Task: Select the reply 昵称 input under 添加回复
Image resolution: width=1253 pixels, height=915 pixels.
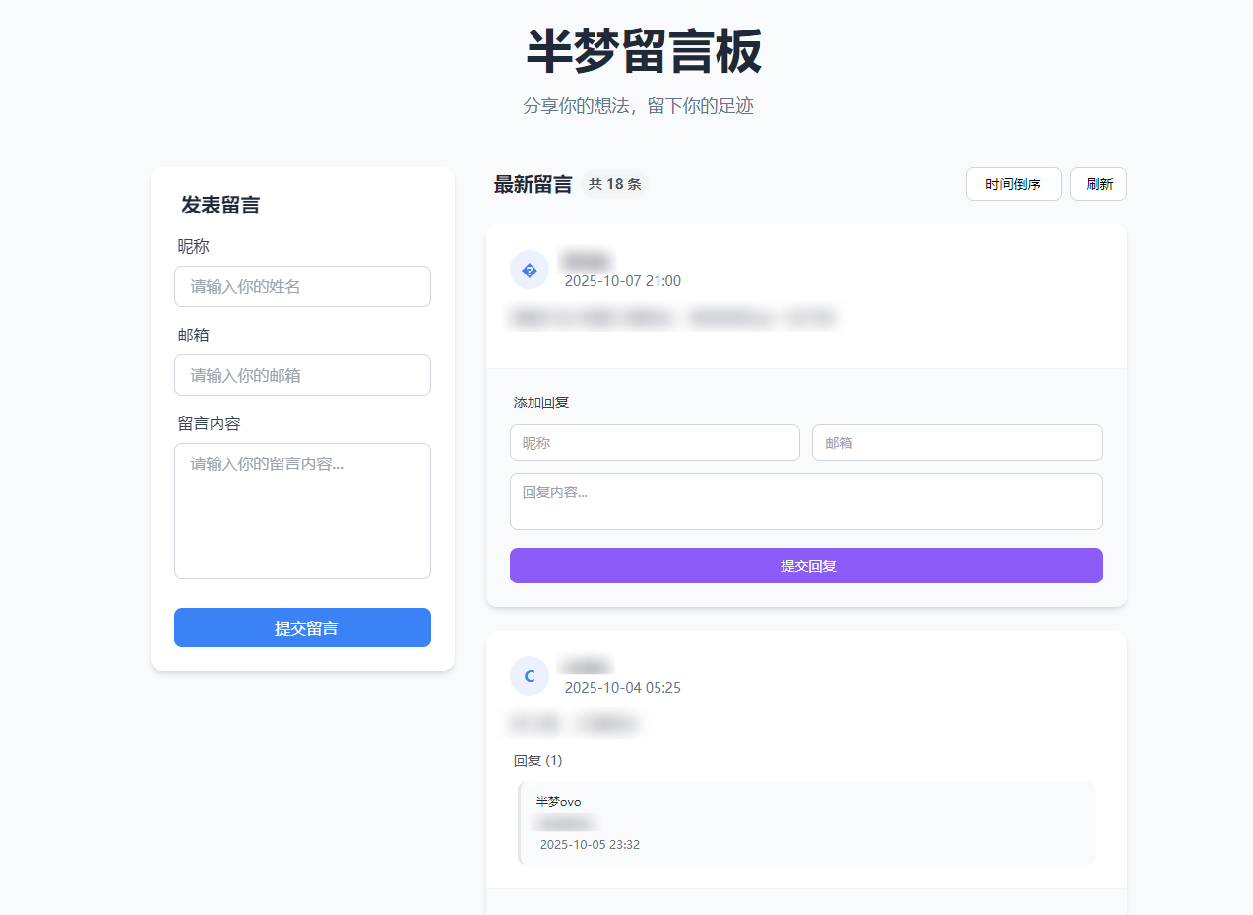Action: click(655, 443)
